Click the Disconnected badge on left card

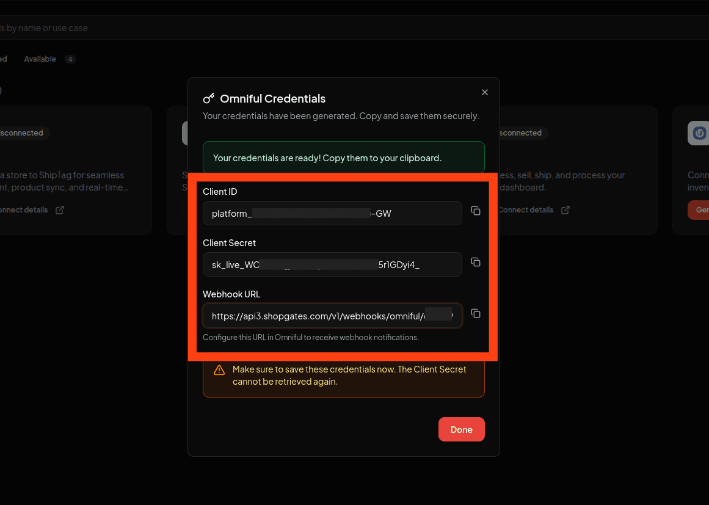pos(21,133)
